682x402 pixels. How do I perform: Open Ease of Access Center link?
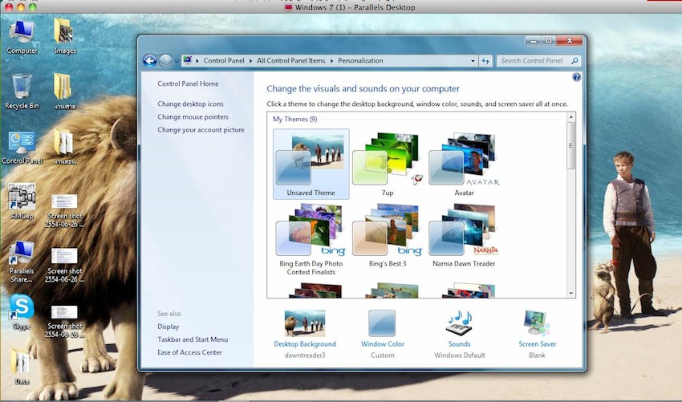click(189, 353)
